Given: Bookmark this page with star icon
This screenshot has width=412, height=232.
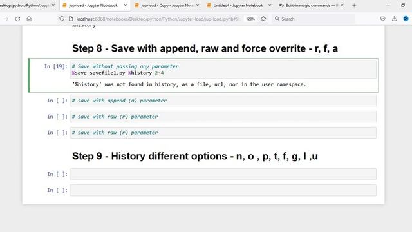Looking at the screenshot, I should 263,19.
